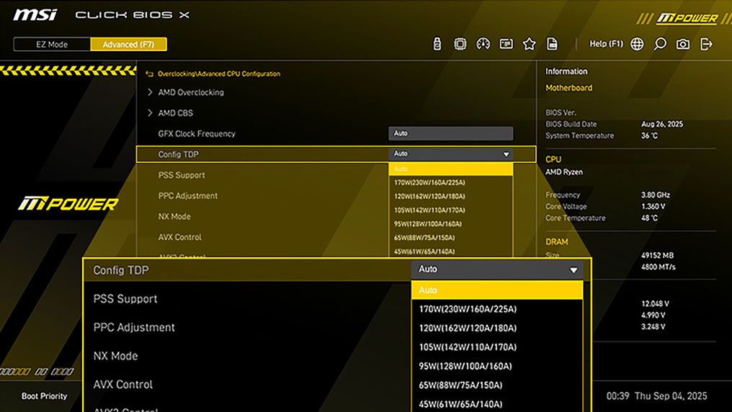Click the back arrow beside the breadcrumb
Viewport: 732px width, 412px height.
[x=149, y=73]
